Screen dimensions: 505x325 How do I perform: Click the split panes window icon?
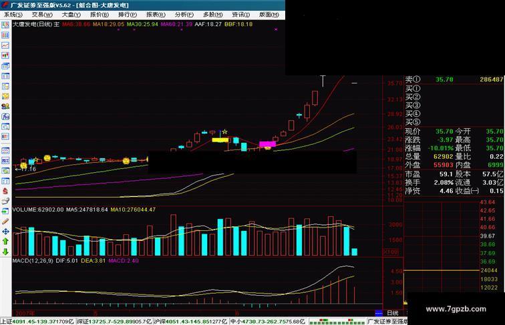coord(5,181)
